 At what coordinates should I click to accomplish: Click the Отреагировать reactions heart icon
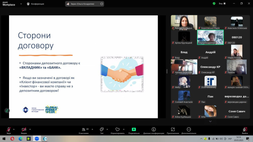pyautogui.click(x=117, y=130)
